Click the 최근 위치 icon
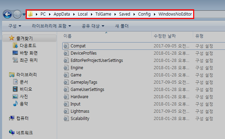The width and height of the screenshot is (225, 139). coord(15,60)
